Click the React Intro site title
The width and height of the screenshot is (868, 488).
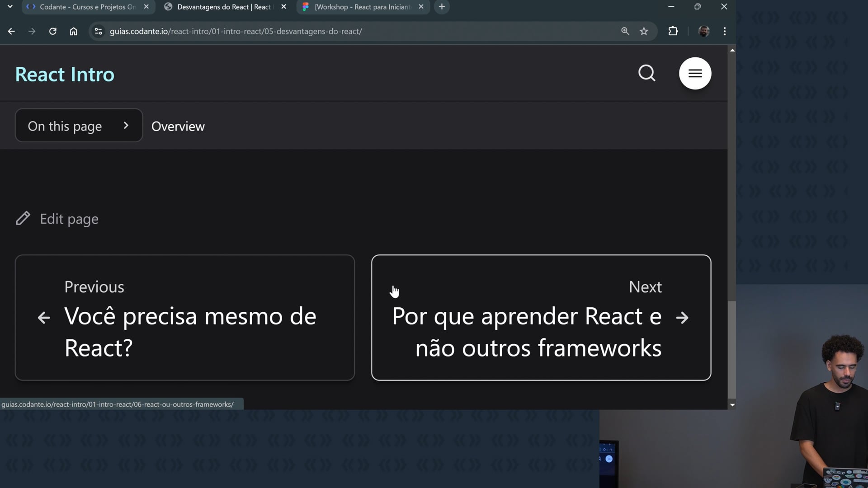tap(65, 75)
